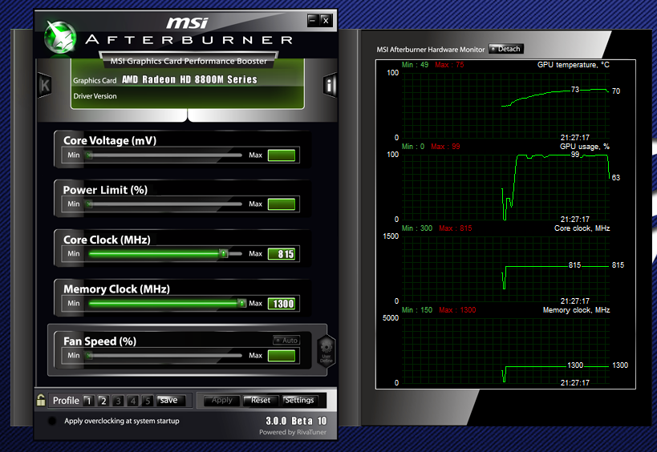The height and width of the screenshot is (452, 657).
Task: Click the 'Powered by RivaTuner' text
Action: 293,432
